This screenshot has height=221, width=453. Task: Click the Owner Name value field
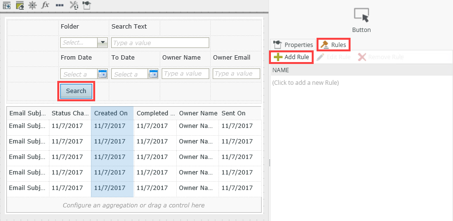coord(185,74)
